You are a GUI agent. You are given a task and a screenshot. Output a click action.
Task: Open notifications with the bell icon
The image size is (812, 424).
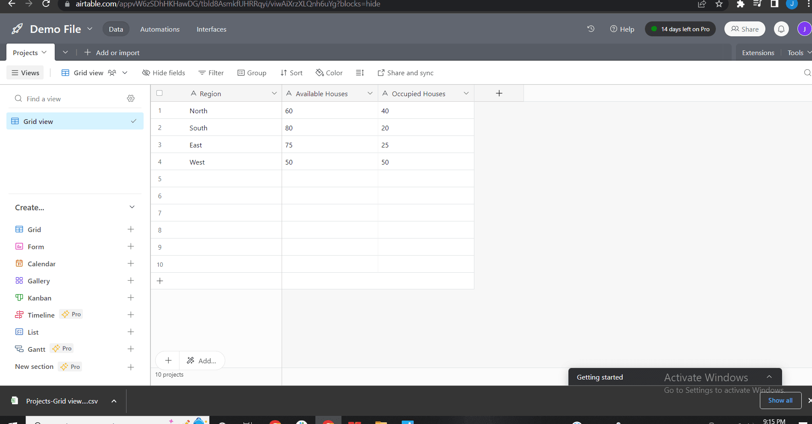(781, 29)
